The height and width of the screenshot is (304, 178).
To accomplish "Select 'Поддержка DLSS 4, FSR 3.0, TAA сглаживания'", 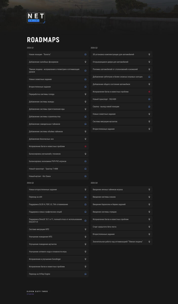I will (58, 204).
